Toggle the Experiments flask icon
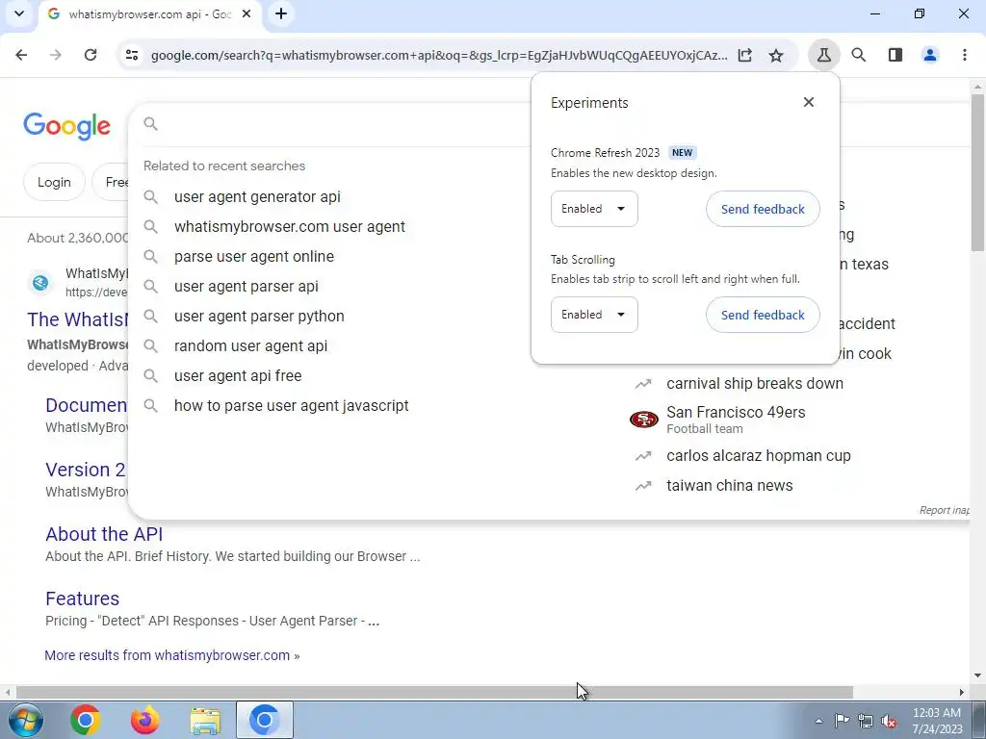 (x=824, y=55)
